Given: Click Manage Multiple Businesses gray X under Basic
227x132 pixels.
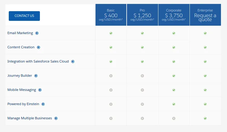Looking at the screenshot, I should point(111,118).
